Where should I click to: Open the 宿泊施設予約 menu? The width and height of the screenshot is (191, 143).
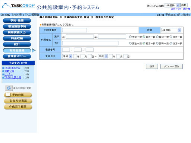point(17,26)
